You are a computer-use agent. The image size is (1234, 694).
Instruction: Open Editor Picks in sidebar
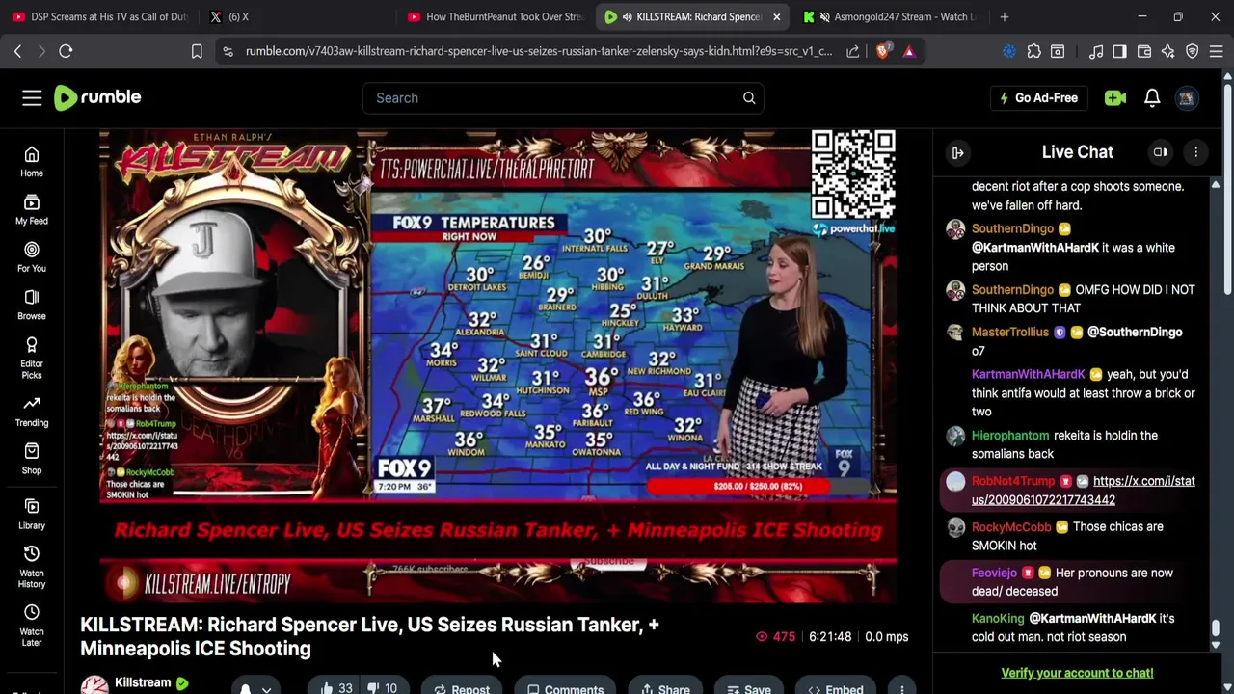click(32, 359)
